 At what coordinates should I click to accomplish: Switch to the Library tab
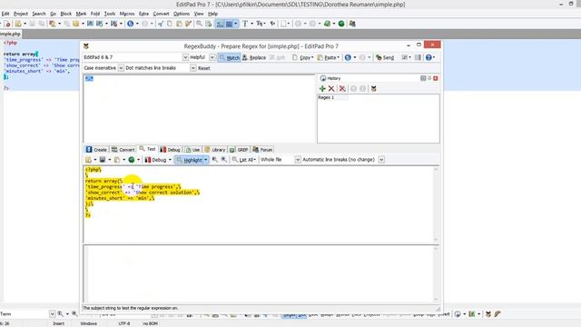[215, 150]
